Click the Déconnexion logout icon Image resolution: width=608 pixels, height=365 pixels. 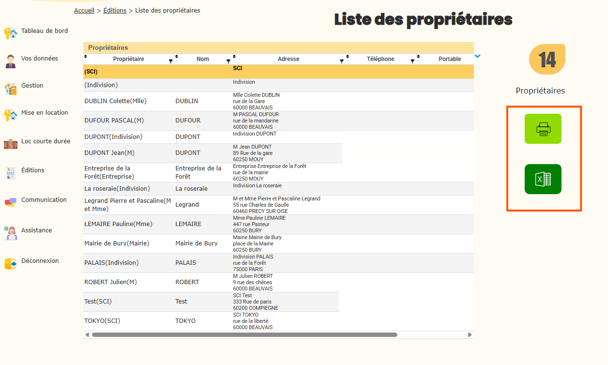[11, 263]
